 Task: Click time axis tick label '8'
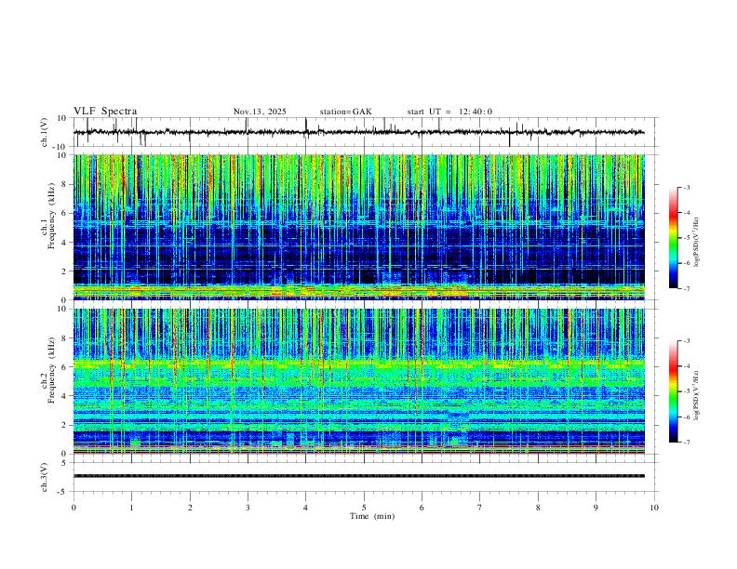(x=538, y=508)
